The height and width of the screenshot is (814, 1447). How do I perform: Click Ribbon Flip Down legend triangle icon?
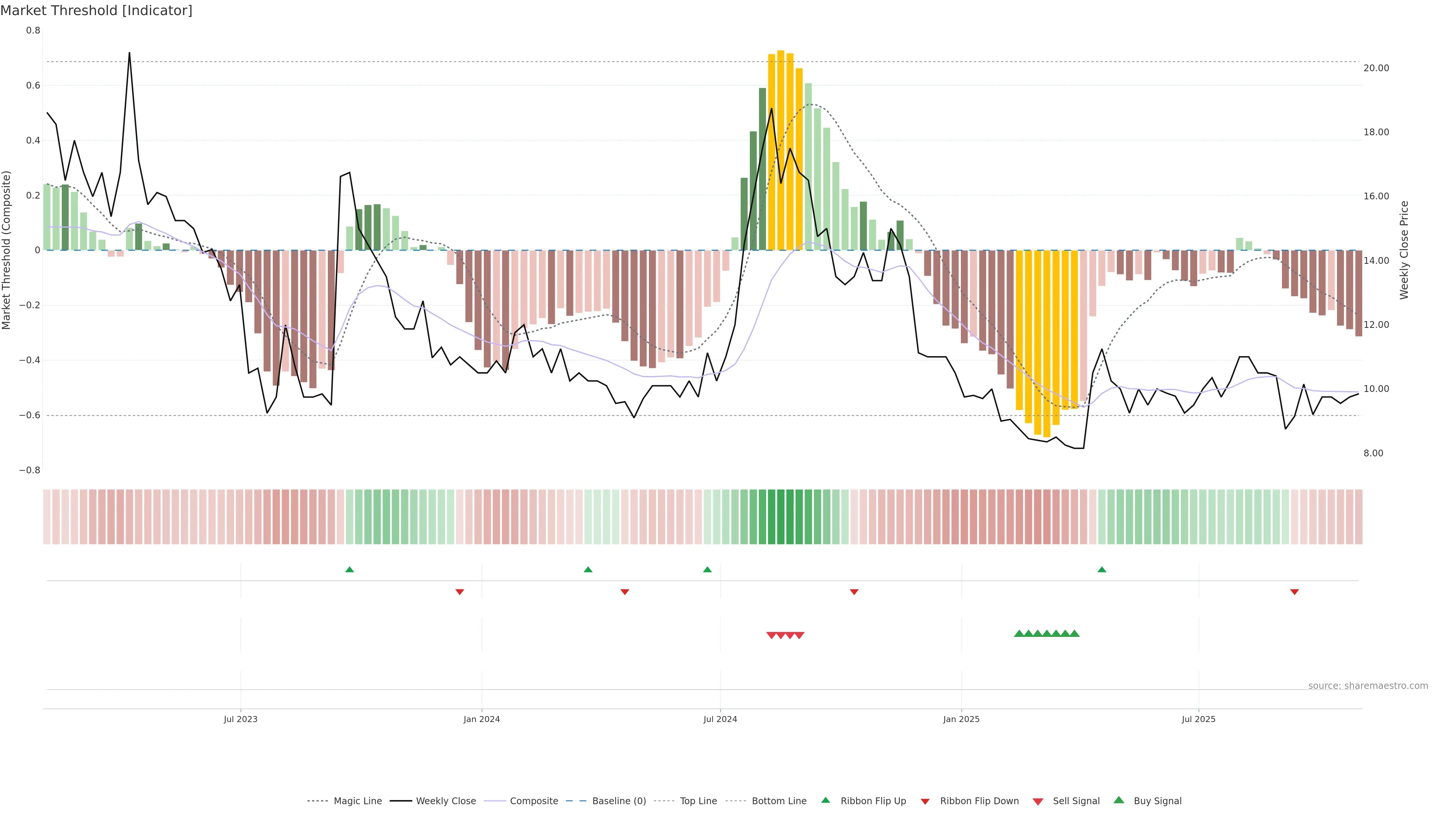tap(925, 802)
